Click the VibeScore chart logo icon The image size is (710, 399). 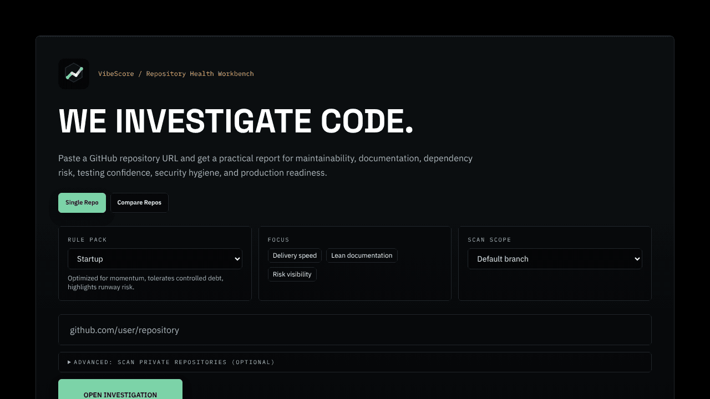[74, 74]
